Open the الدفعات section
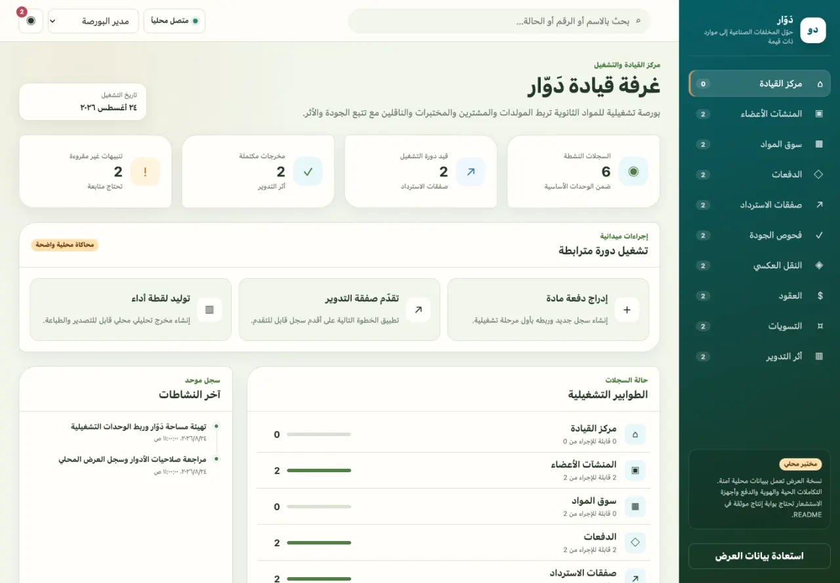The height and width of the screenshot is (583, 840). [x=759, y=174]
